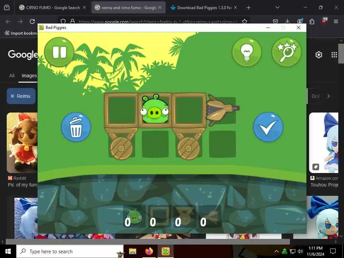Viewport: 344px width, 258px height.
Task: Close the CIRNO FUMO tab
Action: click(x=84, y=7)
